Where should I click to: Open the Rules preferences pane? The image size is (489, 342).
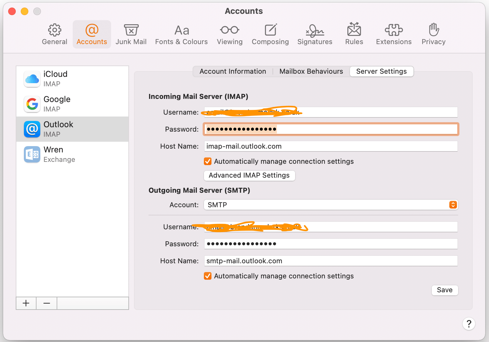coord(354,34)
